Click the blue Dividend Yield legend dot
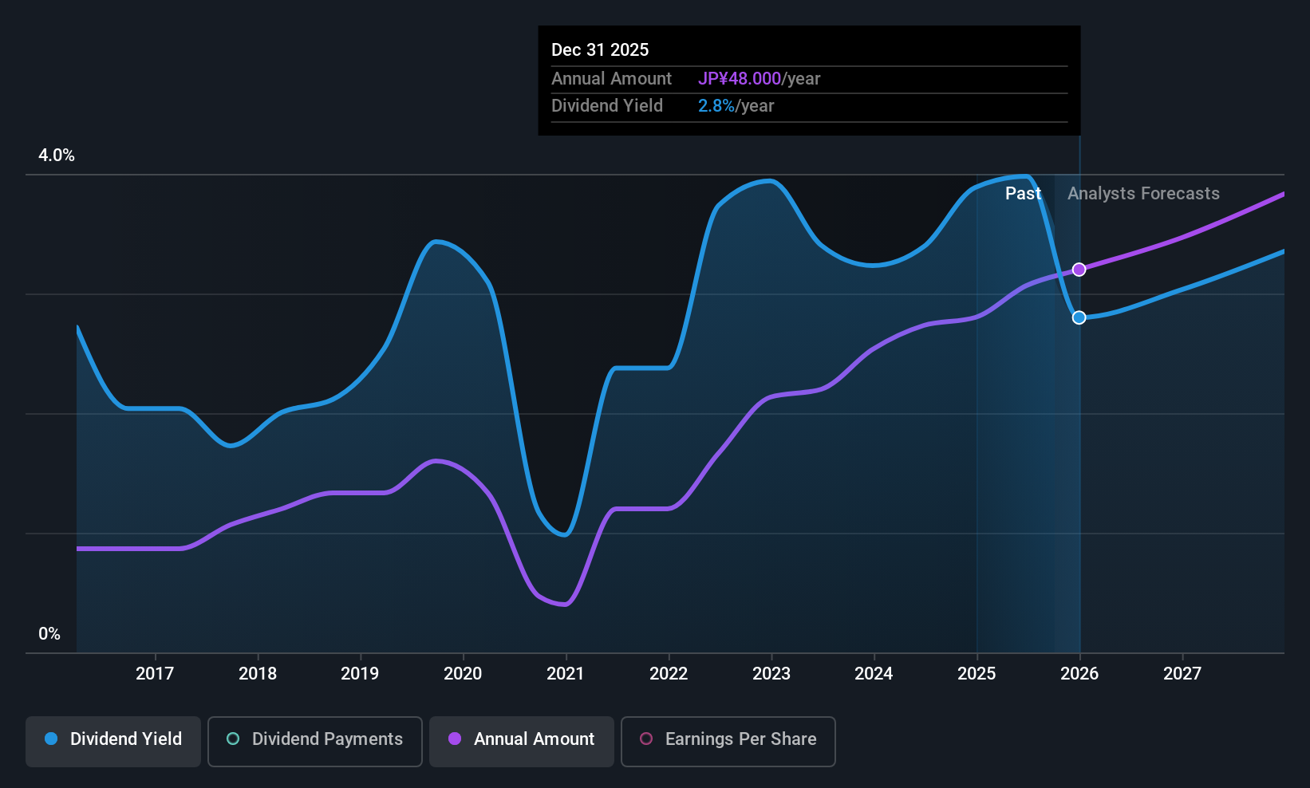Viewport: 1310px width, 788px height. [51, 739]
